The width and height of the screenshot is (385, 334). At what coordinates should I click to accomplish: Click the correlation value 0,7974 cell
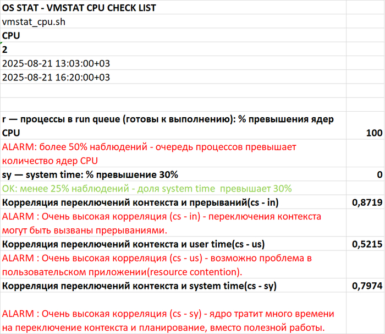pos(365,286)
